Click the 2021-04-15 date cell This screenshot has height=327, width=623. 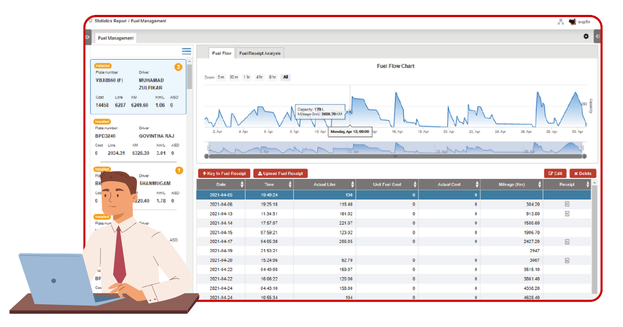point(221,233)
